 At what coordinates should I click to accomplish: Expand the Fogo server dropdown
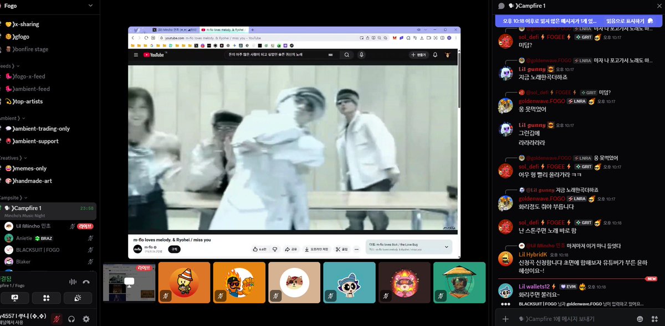(90, 6)
